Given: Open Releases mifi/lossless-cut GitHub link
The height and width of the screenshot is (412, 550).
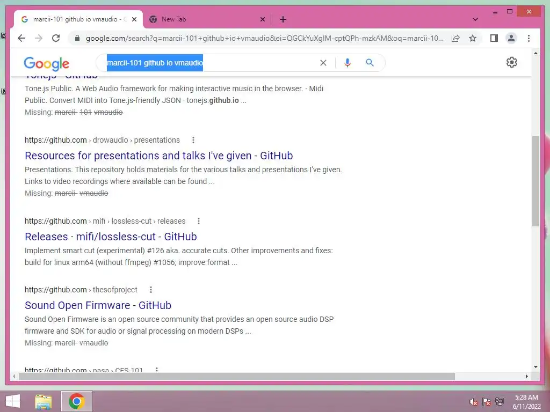Looking at the screenshot, I should click(111, 237).
